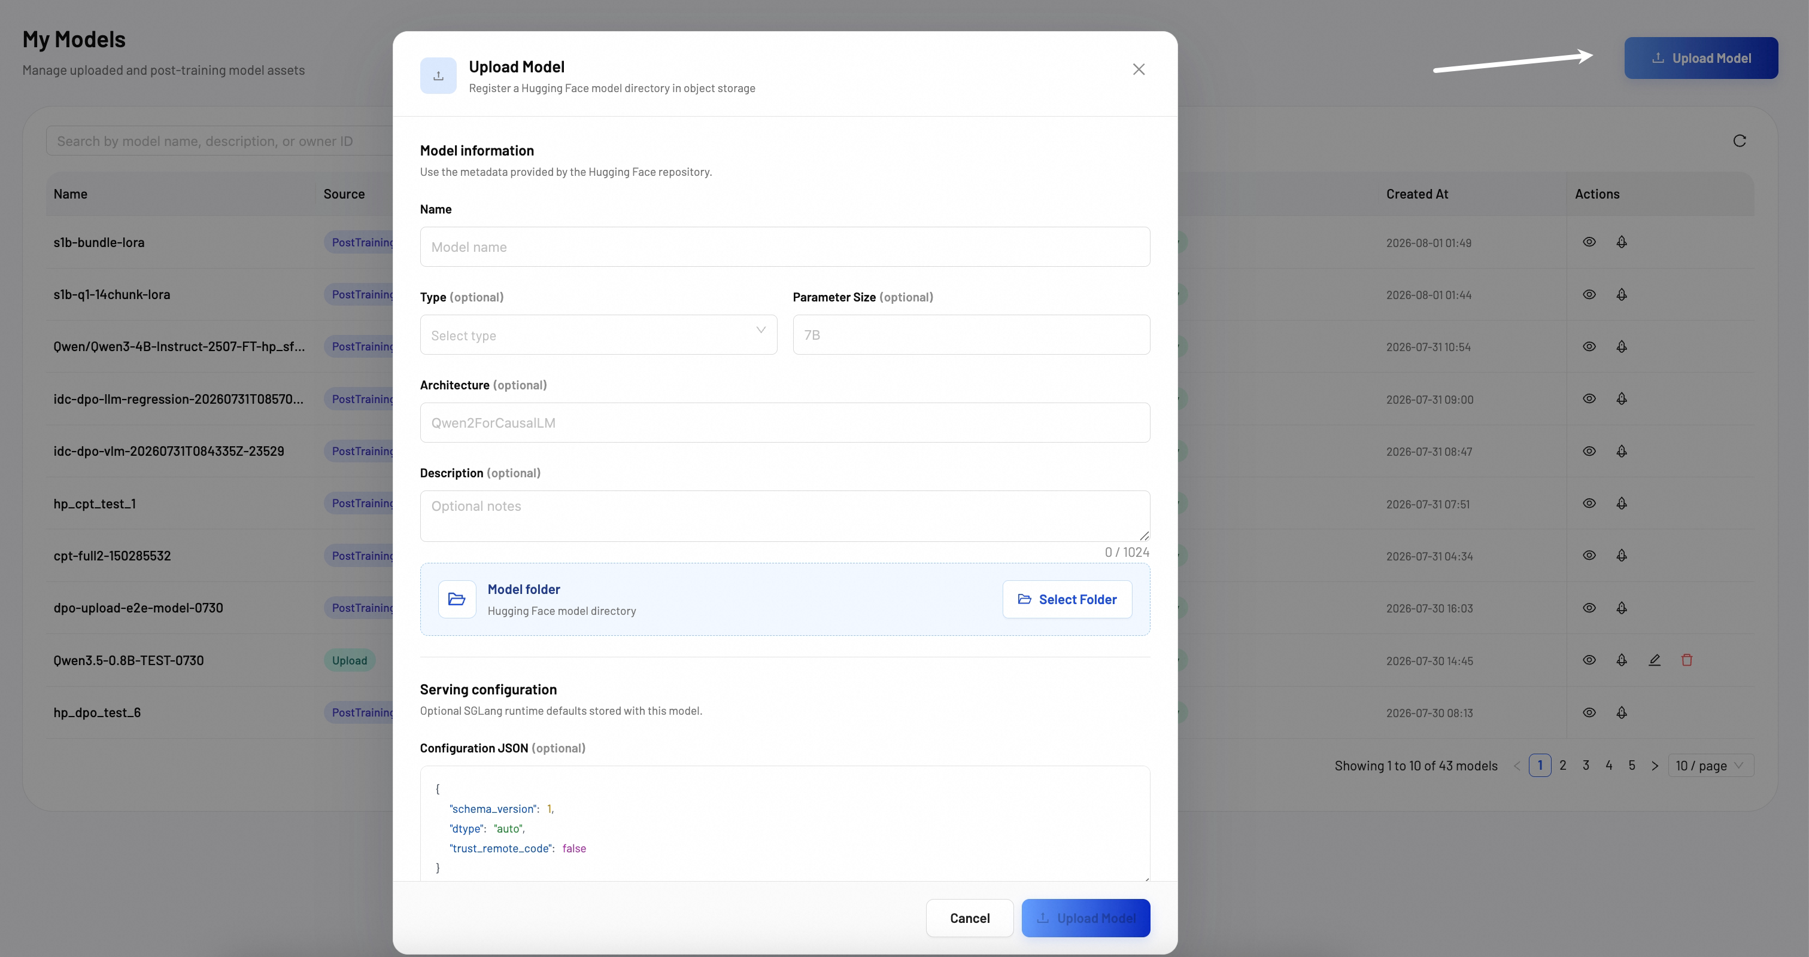
Task: Go to the next page arrow
Action: pos(1655,766)
